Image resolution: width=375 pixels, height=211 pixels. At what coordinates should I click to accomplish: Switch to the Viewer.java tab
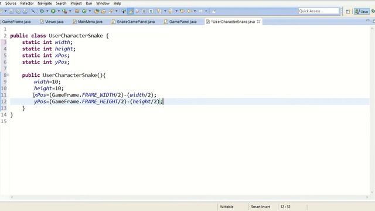[52, 22]
